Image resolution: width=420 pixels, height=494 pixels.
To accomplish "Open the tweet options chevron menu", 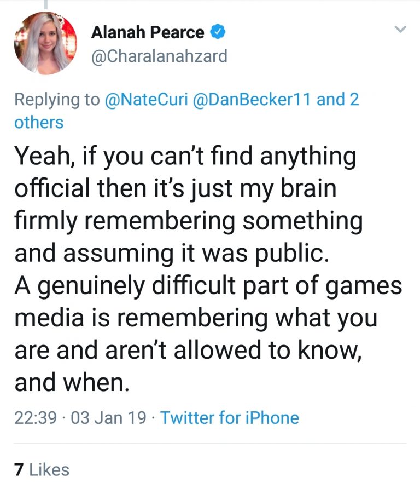I will coord(400,29).
